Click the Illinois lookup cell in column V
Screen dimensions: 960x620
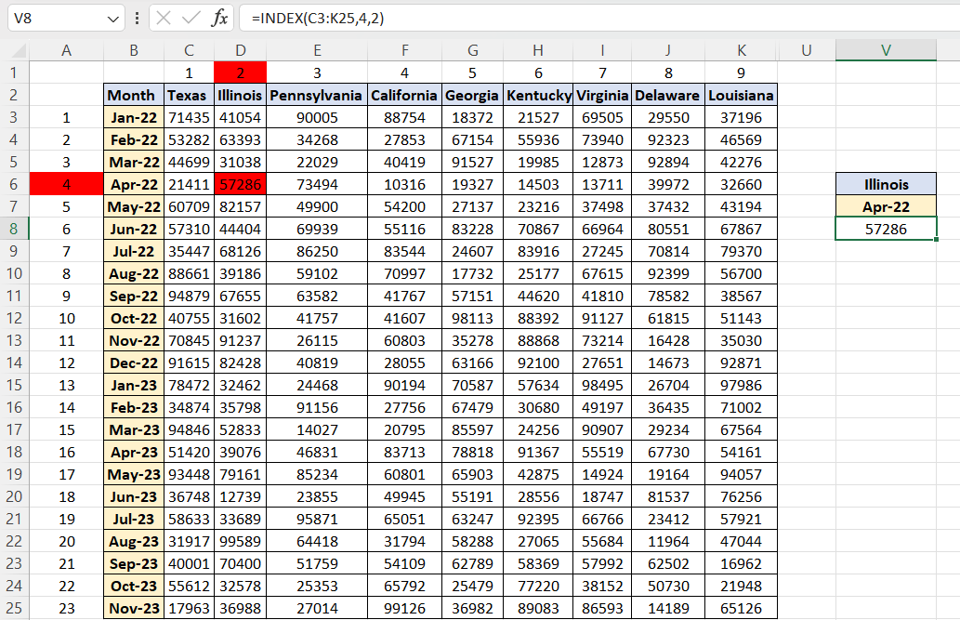(x=886, y=184)
